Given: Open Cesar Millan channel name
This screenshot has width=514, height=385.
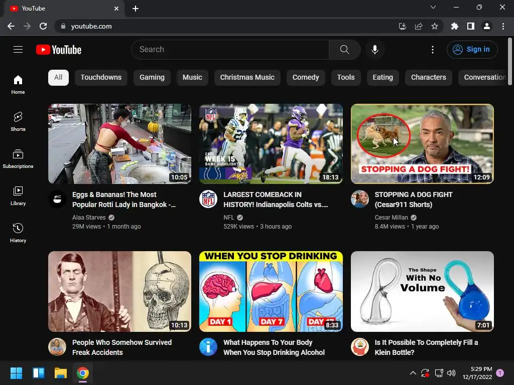Looking at the screenshot, I should (x=391, y=218).
